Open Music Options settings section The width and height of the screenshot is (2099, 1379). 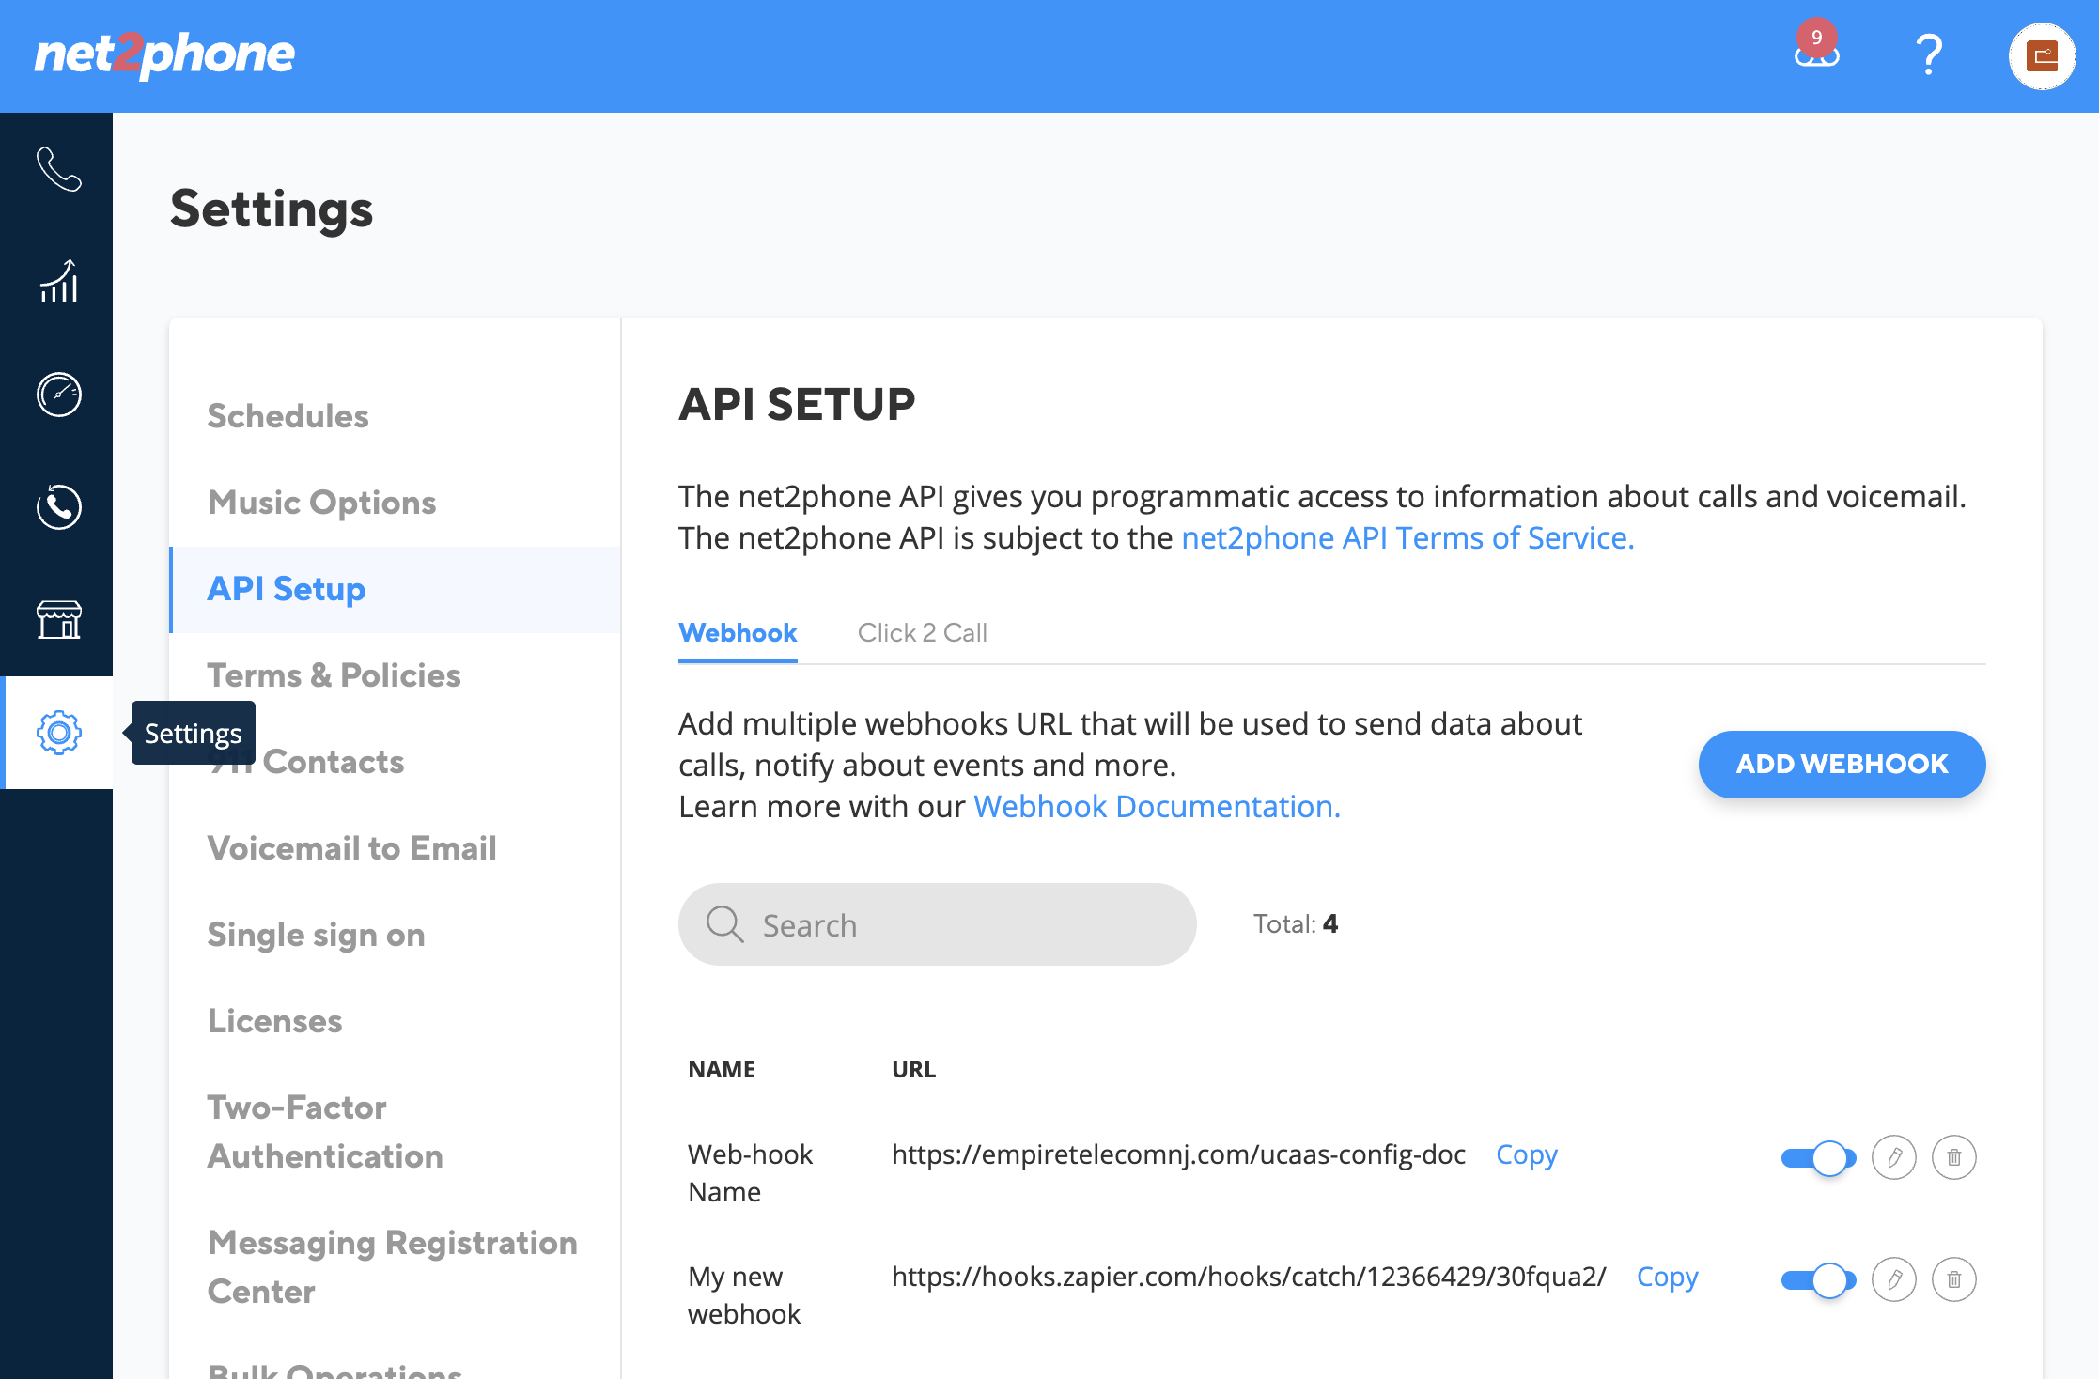[x=321, y=502]
